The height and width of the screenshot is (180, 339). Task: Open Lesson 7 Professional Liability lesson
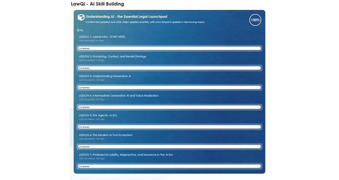(x=126, y=155)
